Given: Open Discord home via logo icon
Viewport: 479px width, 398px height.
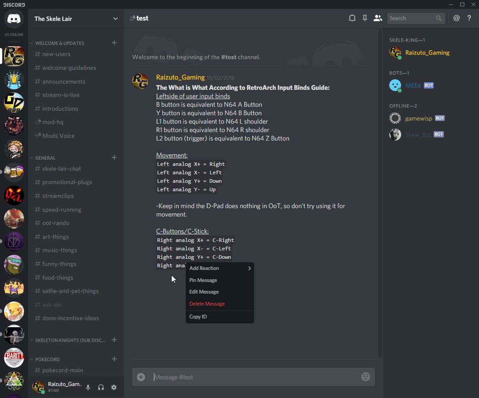Looking at the screenshot, I should coord(14,19).
